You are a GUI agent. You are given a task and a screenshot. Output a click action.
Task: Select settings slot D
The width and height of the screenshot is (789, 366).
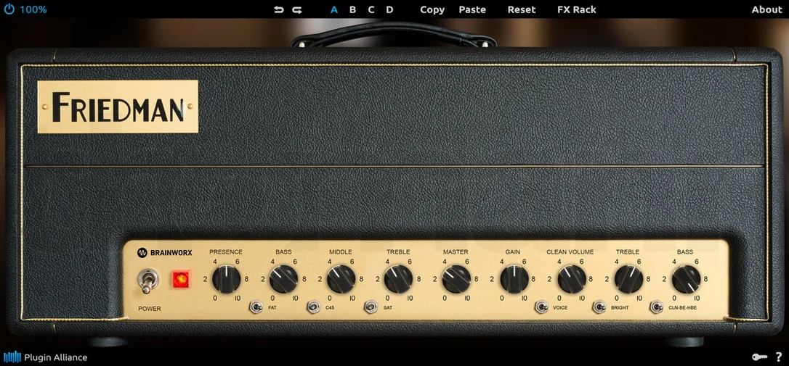tap(389, 9)
